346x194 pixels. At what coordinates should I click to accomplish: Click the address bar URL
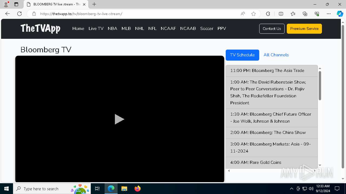click(81, 14)
